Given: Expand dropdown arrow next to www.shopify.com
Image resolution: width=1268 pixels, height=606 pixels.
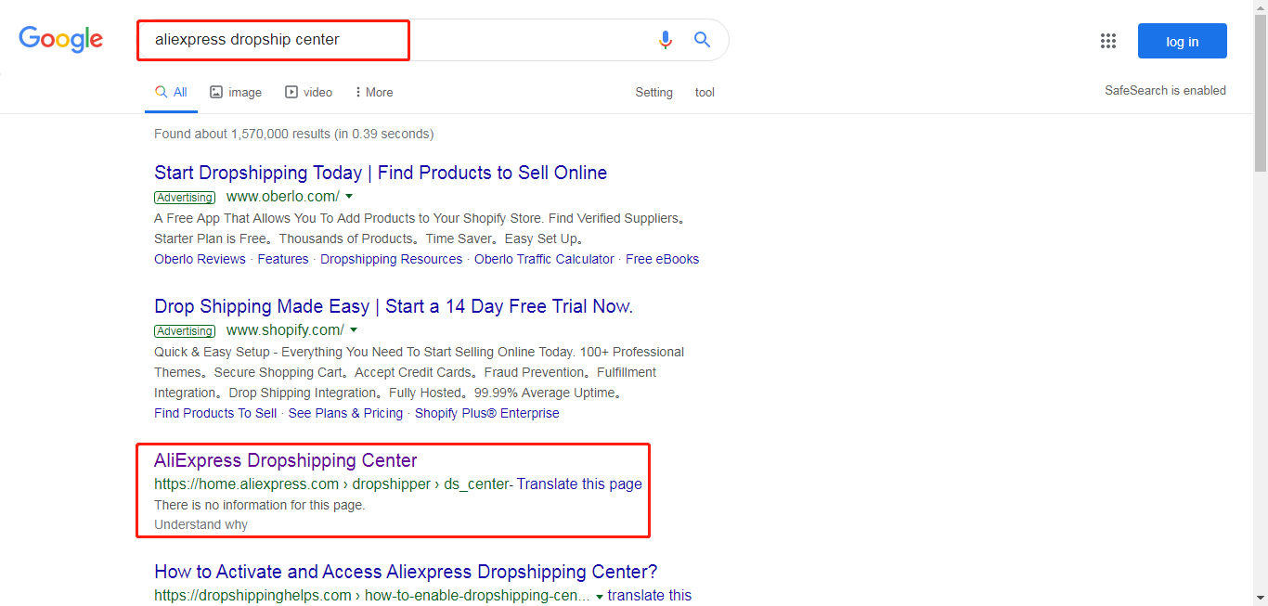Looking at the screenshot, I should 354,330.
